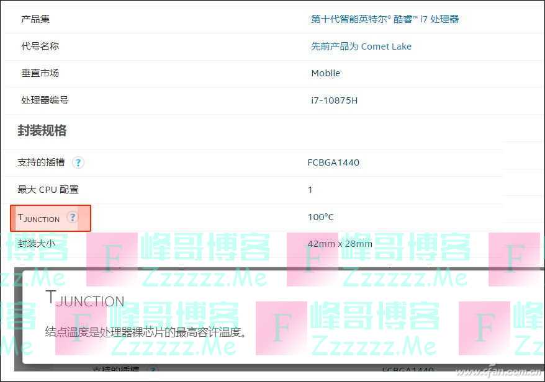This screenshot has height=382, width=545.
Task: Click the help icon beside 支持的插槽 under 封装规格
Action: 78,162
